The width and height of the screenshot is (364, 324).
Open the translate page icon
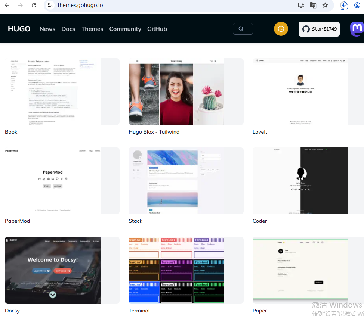tap(313, 5)
